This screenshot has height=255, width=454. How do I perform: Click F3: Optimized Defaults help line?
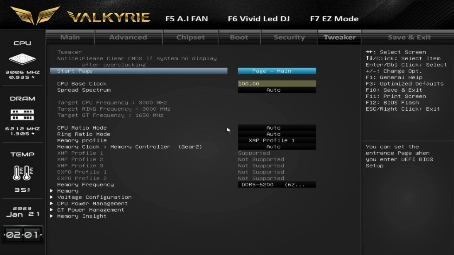(x=404, y=84)
